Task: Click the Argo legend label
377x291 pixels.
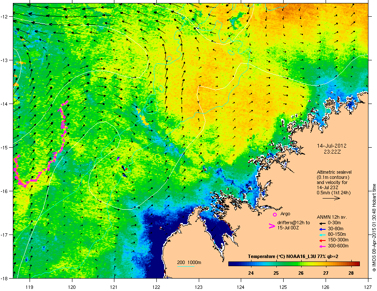Action: pyautogui.click(x=285, y=214)
